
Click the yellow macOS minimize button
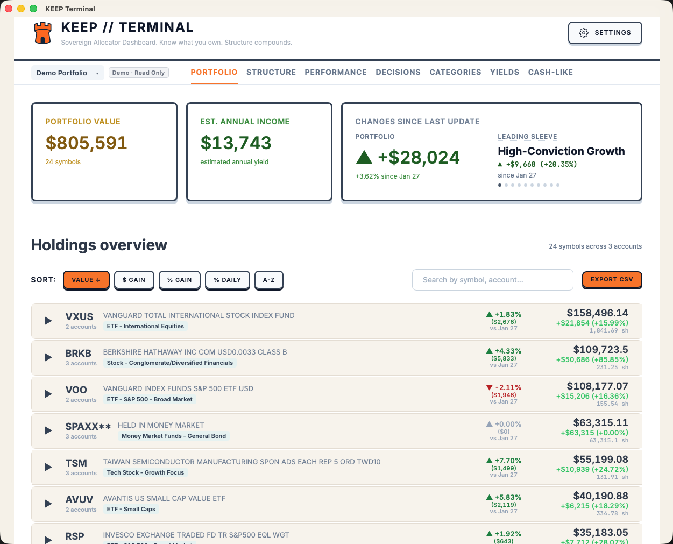tap(21, 9)
